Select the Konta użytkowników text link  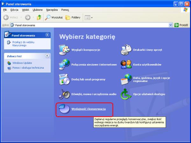coord(147,65)
